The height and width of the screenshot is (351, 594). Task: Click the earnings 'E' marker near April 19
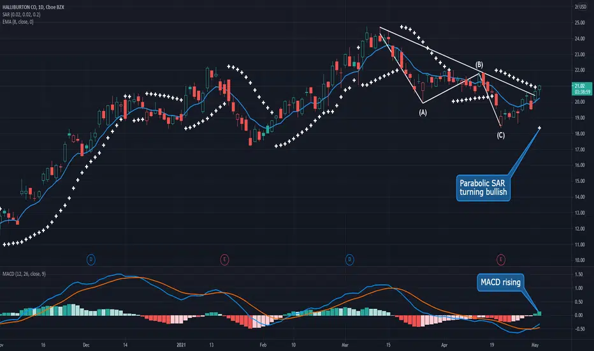pyautogui.click(x=501, y=260)
